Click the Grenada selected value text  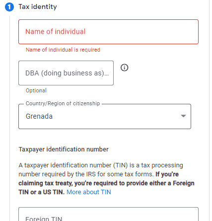(39, 116)
